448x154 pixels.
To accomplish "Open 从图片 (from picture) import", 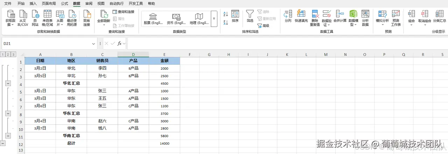I will (60, 18).
